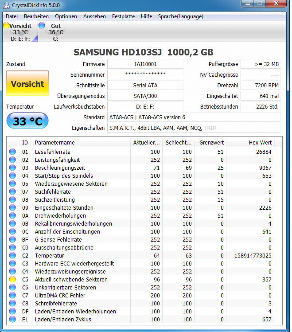This screenshot has width=292, height=332.
Task: Click the status icon for Laden/Entladen Zyklus
Action: (12, 319)
